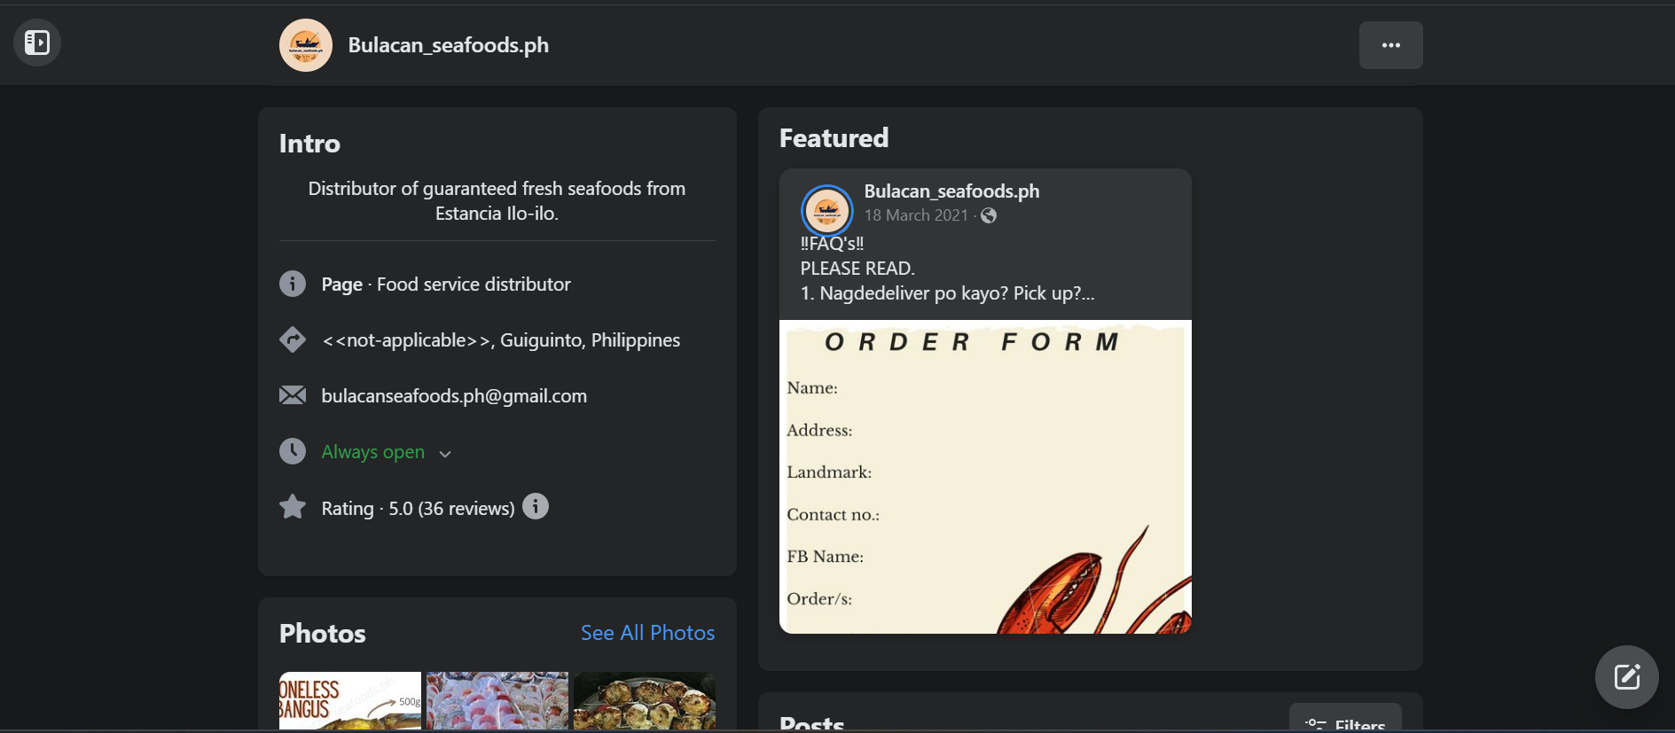Click the compose new message icon

tap(1626, 677)
